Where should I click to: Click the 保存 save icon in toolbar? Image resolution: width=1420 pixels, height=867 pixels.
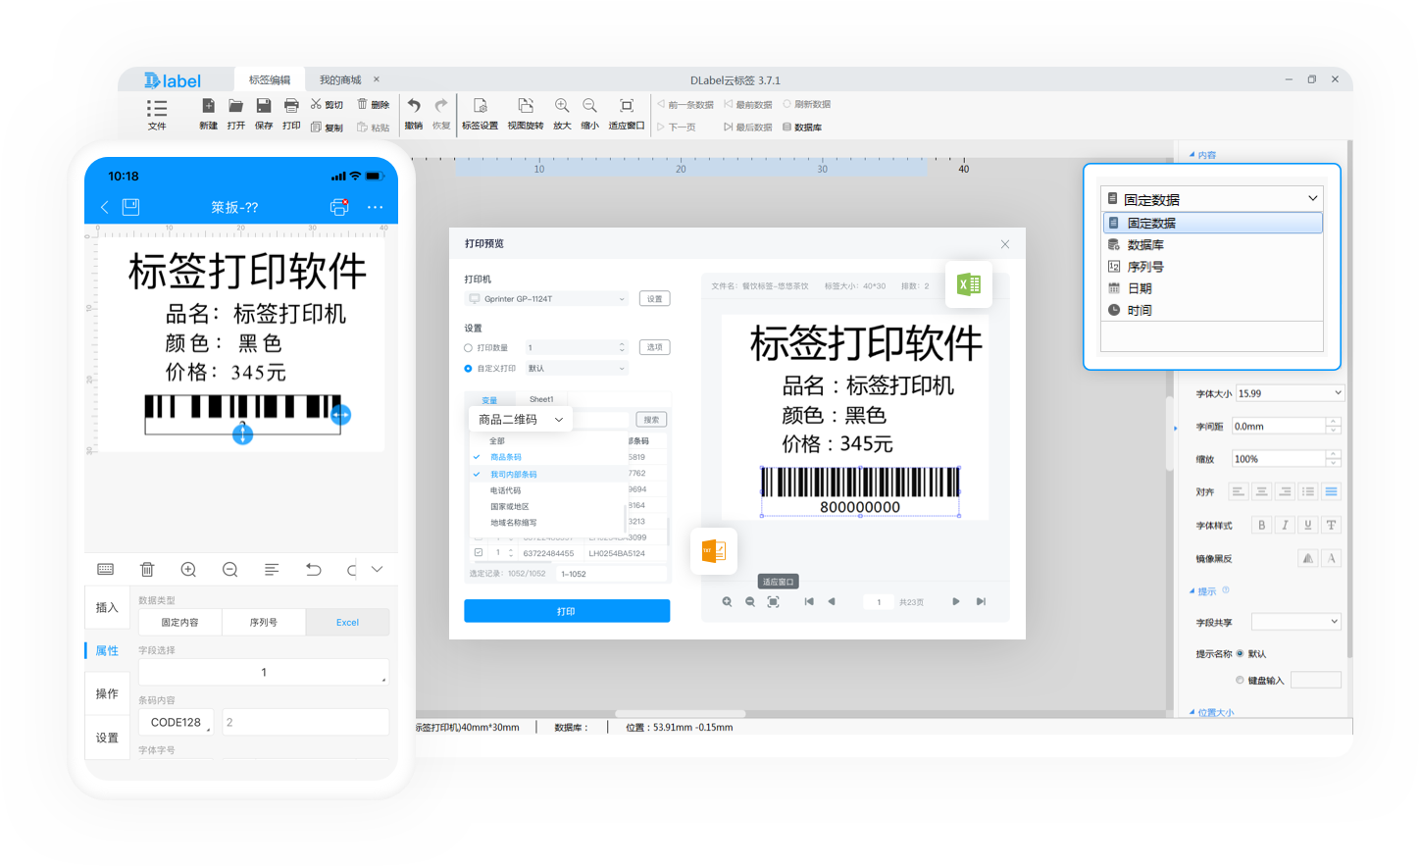pyautogui.click(x=264, y=106)
